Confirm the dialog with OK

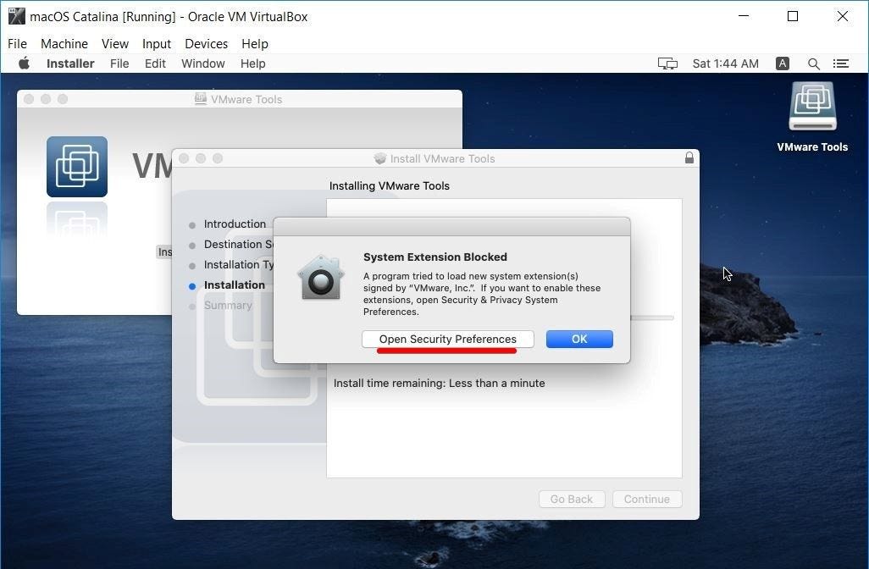[579, 339]
